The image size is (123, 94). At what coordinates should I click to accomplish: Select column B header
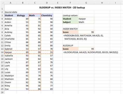coord(23,3)
